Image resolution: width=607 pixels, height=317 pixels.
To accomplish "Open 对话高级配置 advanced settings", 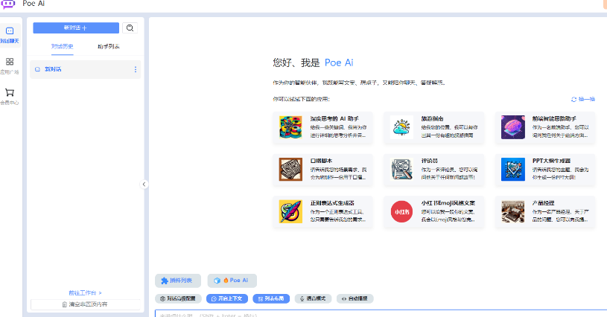I will 178,299.
